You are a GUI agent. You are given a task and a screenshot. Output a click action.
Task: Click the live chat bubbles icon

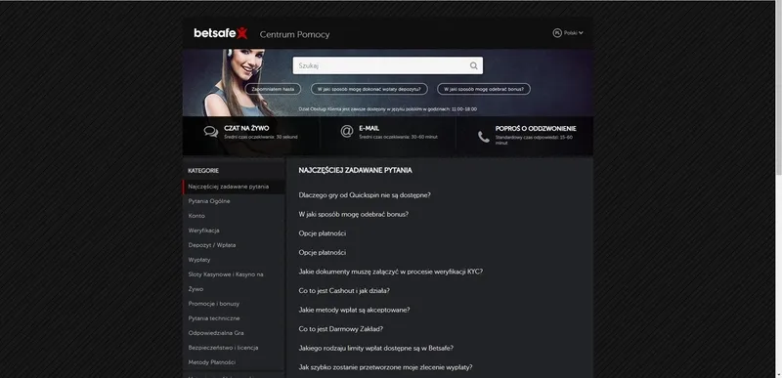(x=211, y=132)
